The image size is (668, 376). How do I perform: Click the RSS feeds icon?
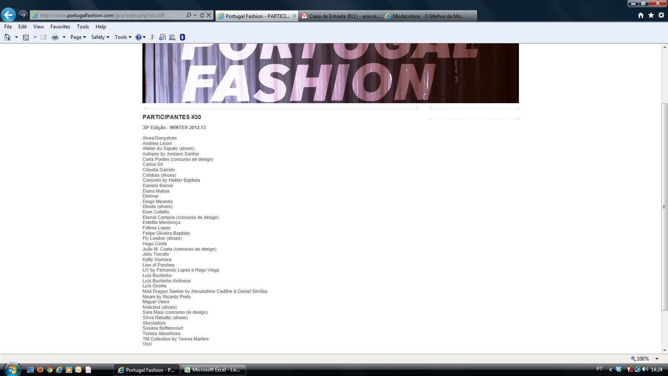point(26,37)
